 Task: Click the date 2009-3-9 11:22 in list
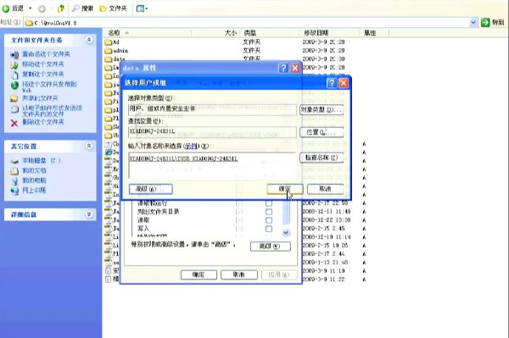tap(323, 279)
